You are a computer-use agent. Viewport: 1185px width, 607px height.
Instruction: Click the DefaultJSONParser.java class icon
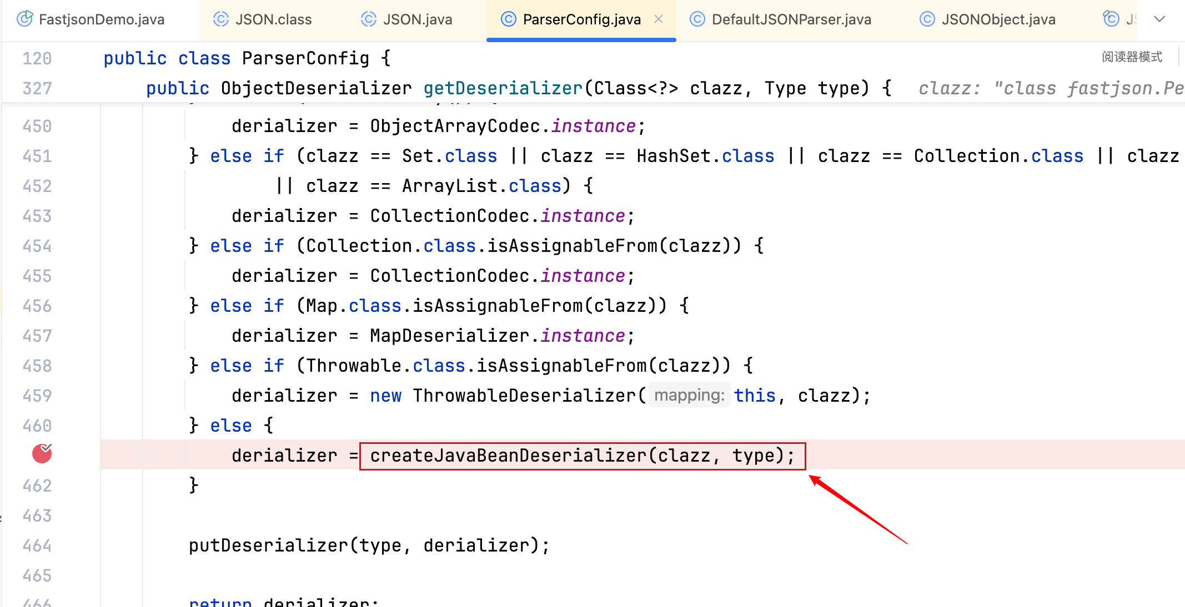(697, 19)
